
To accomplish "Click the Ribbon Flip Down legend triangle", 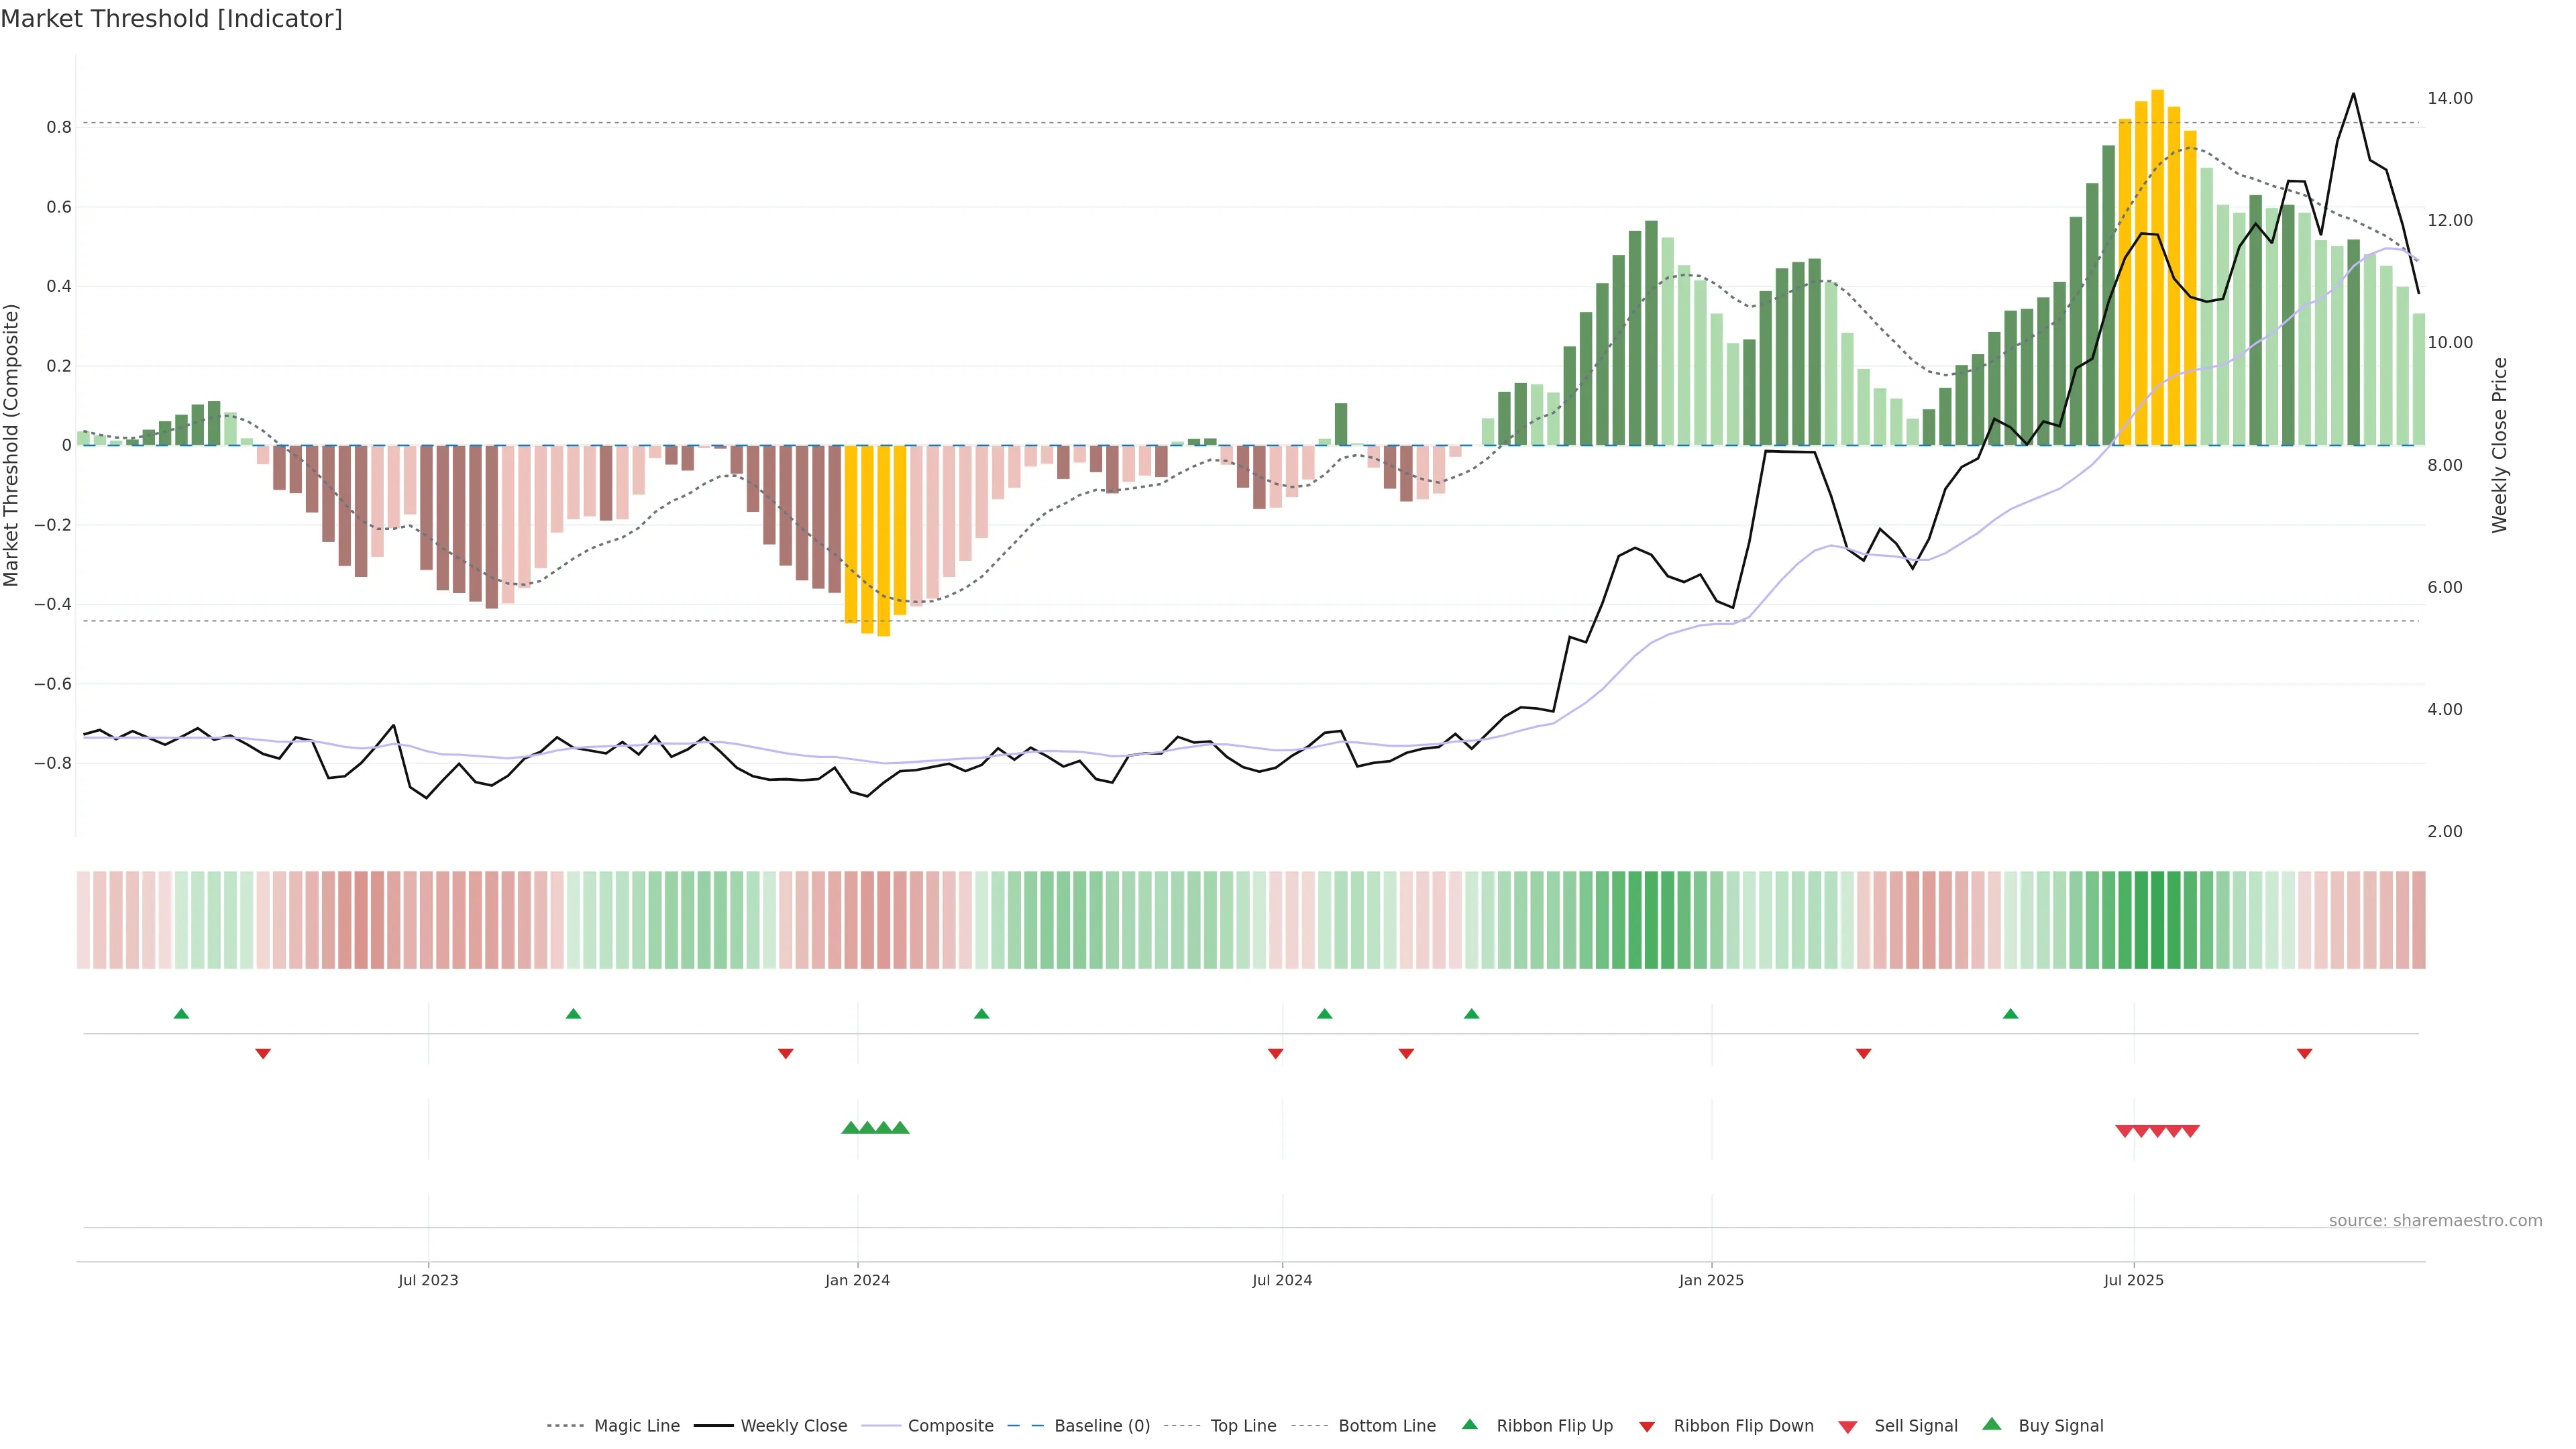I will (1647, 1426).
